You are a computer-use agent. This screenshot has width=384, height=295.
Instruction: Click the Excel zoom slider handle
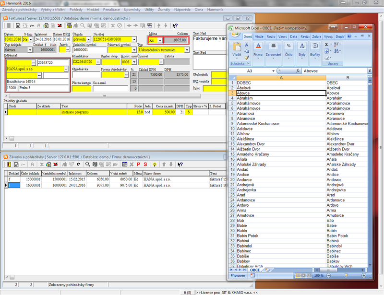coord(346,276)
